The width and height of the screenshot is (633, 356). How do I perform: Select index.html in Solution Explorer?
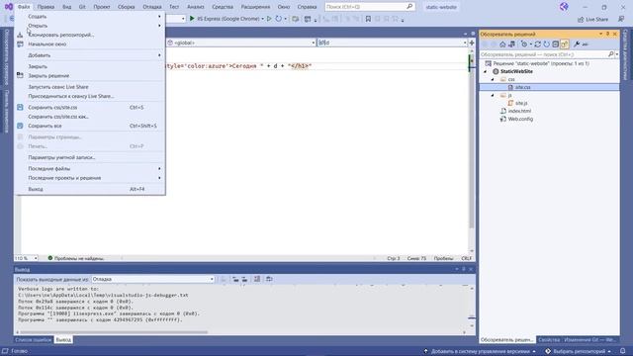click(x=519, y=111)
